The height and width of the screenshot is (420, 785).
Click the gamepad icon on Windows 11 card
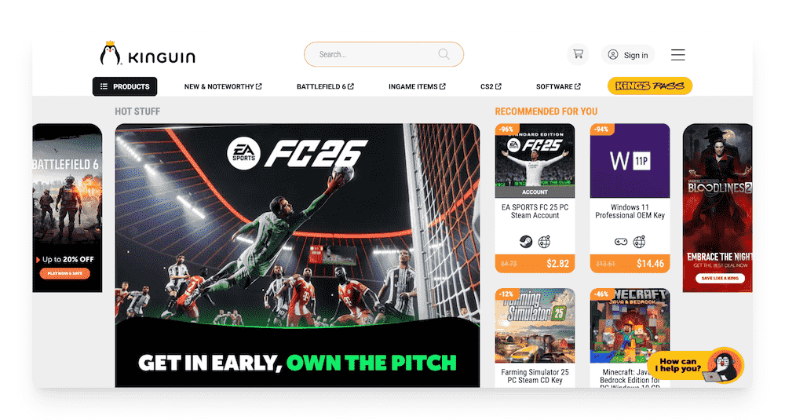[x=621, y=242]
